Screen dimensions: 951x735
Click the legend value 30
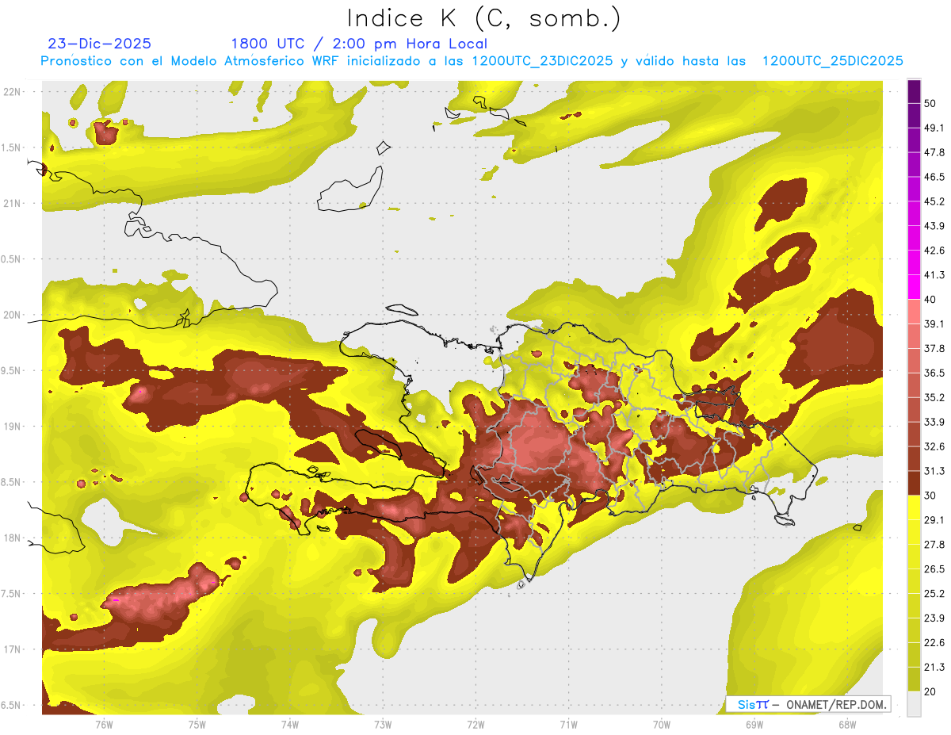click(931, 496)
